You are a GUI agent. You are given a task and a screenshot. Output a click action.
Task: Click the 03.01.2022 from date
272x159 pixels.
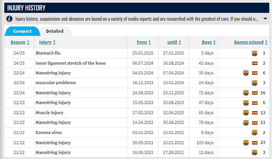(x=143, y=132)
